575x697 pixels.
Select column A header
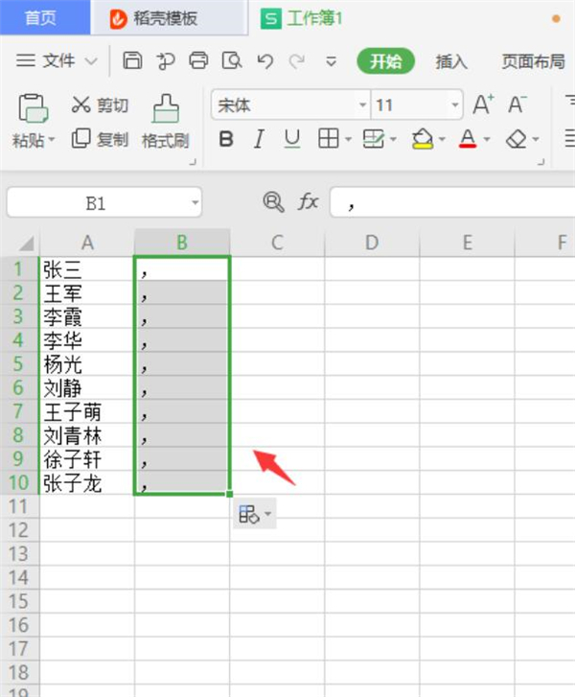coord(87,243)
